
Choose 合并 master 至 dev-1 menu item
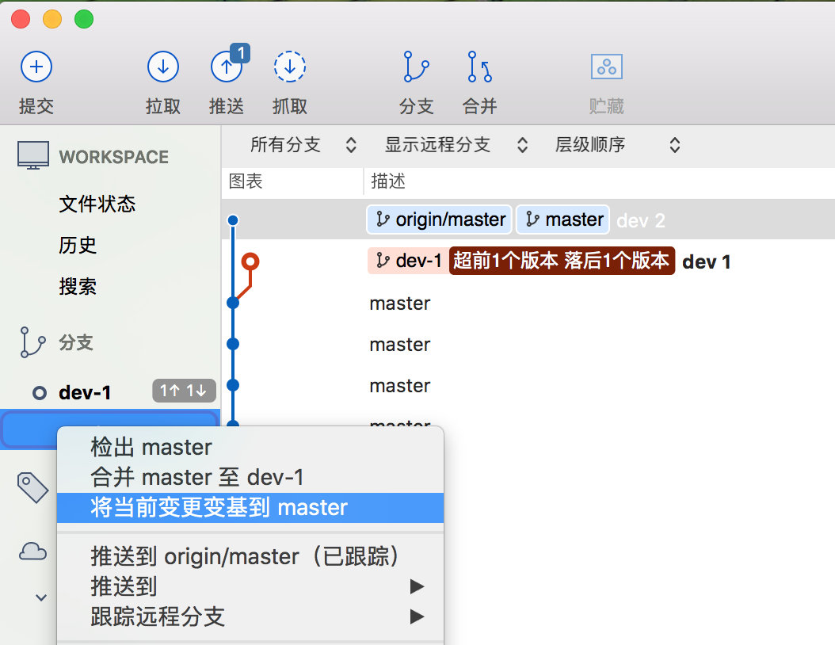click(197, 477)
